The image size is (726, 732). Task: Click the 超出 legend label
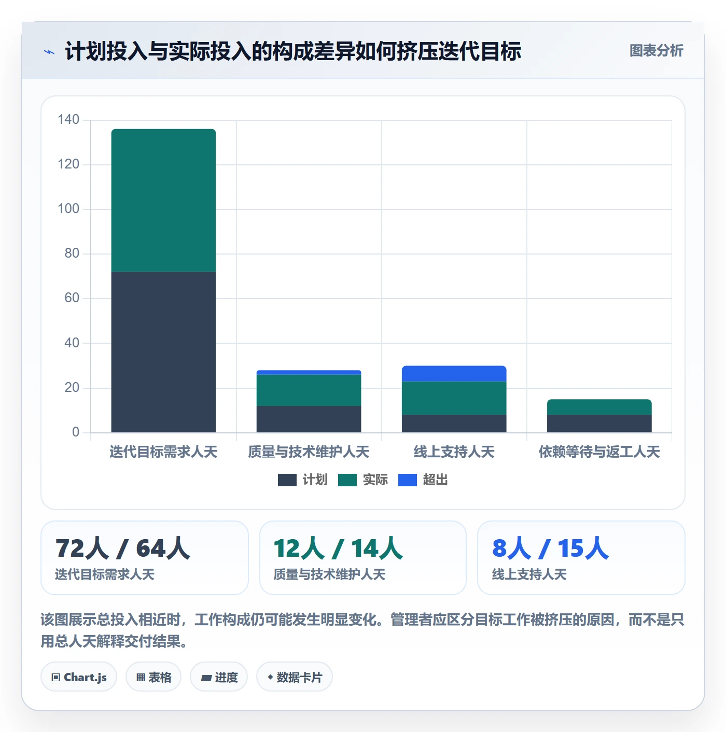[435, 480]
